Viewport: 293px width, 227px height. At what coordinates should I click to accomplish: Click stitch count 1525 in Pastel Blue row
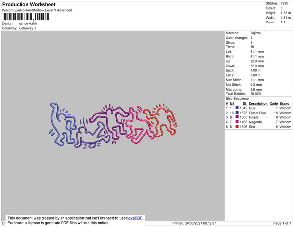point(243,113)
